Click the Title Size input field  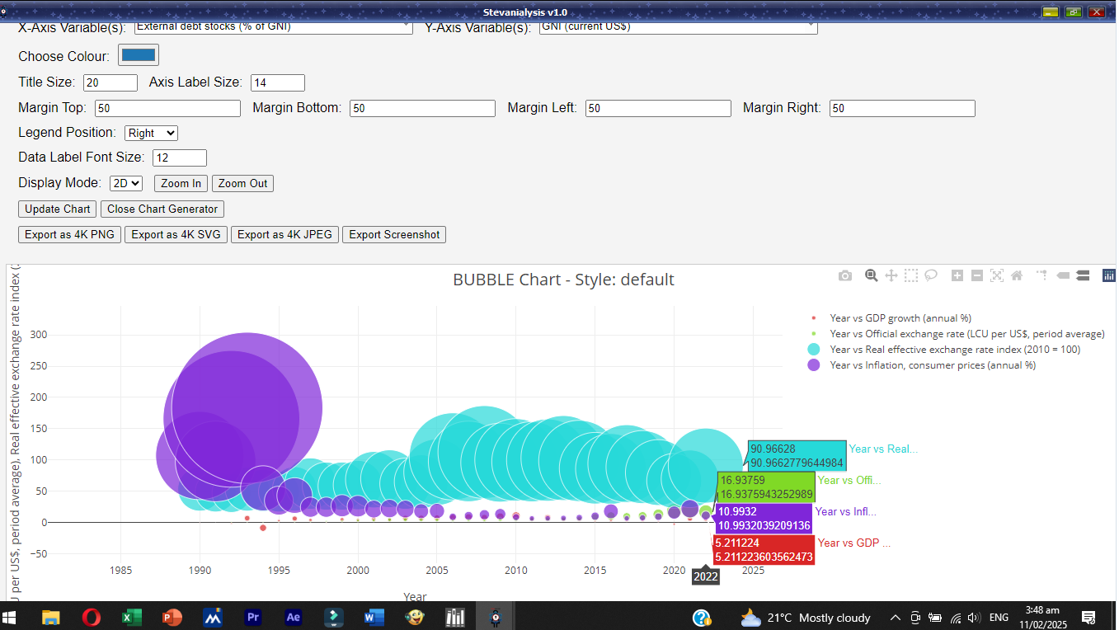110,82
